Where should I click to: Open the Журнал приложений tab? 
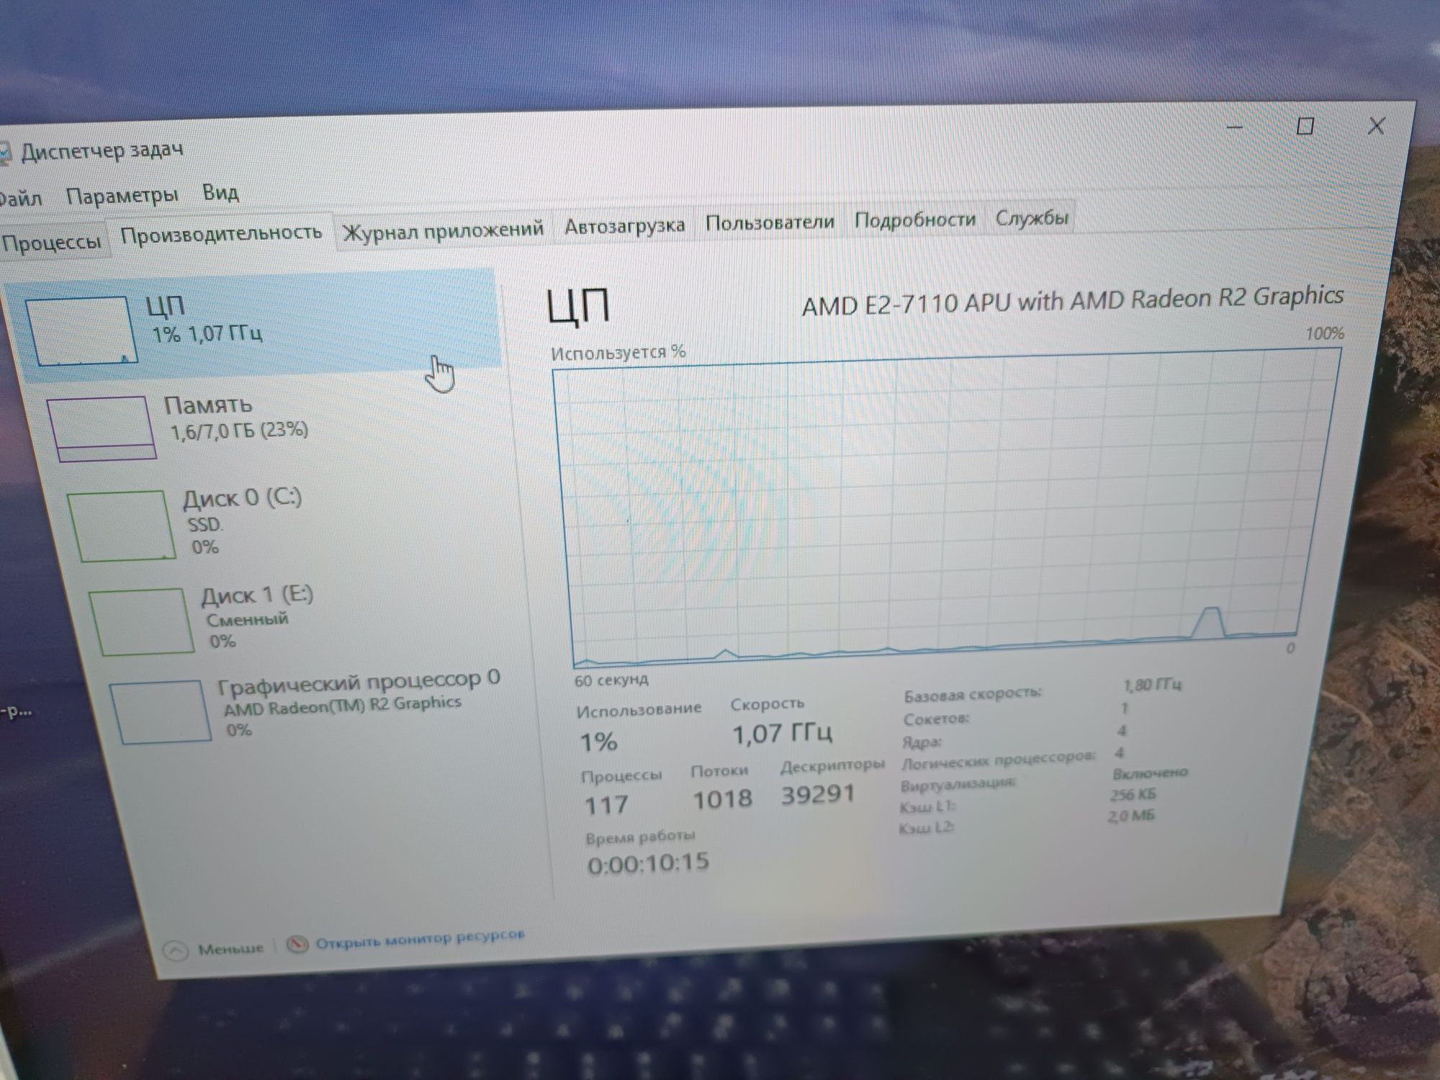[x=443, y=230]
